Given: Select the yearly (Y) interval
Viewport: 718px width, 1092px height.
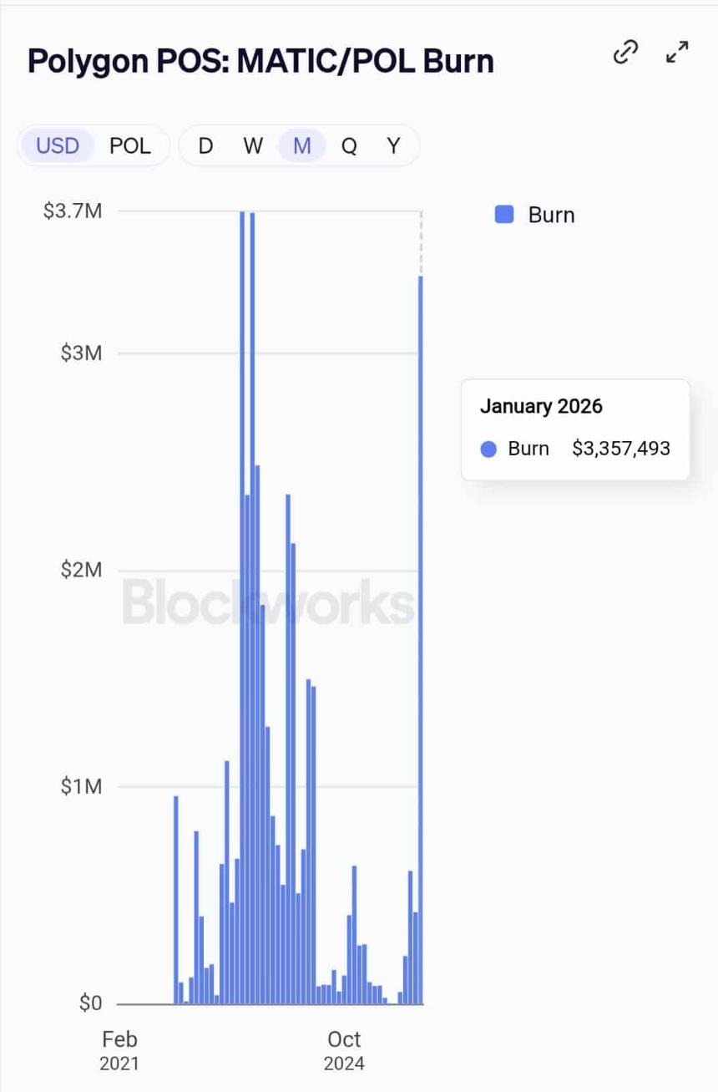Looking at the screenshot, I should [393, 146].
